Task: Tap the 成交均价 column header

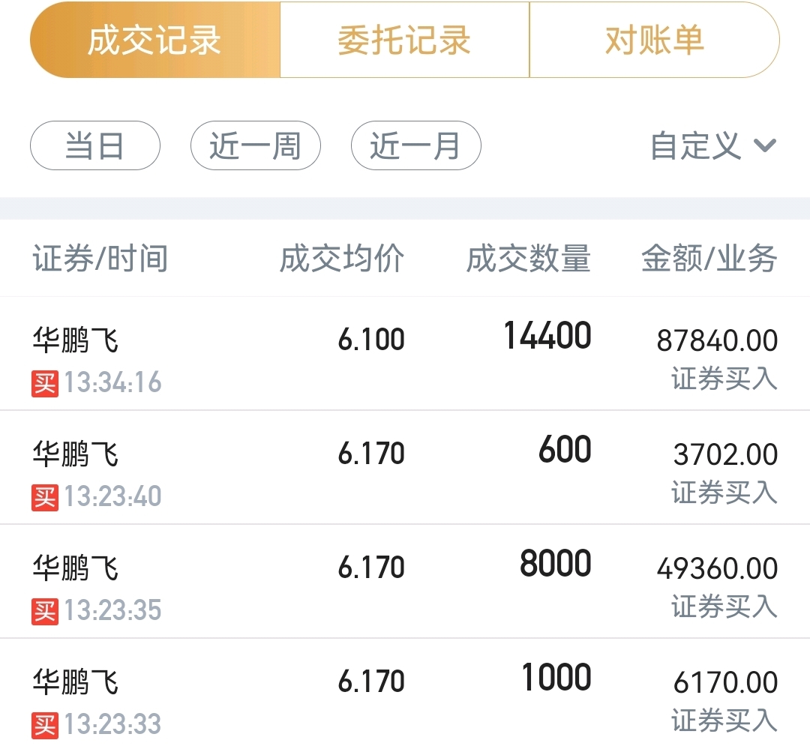Action: coord(342,258)
